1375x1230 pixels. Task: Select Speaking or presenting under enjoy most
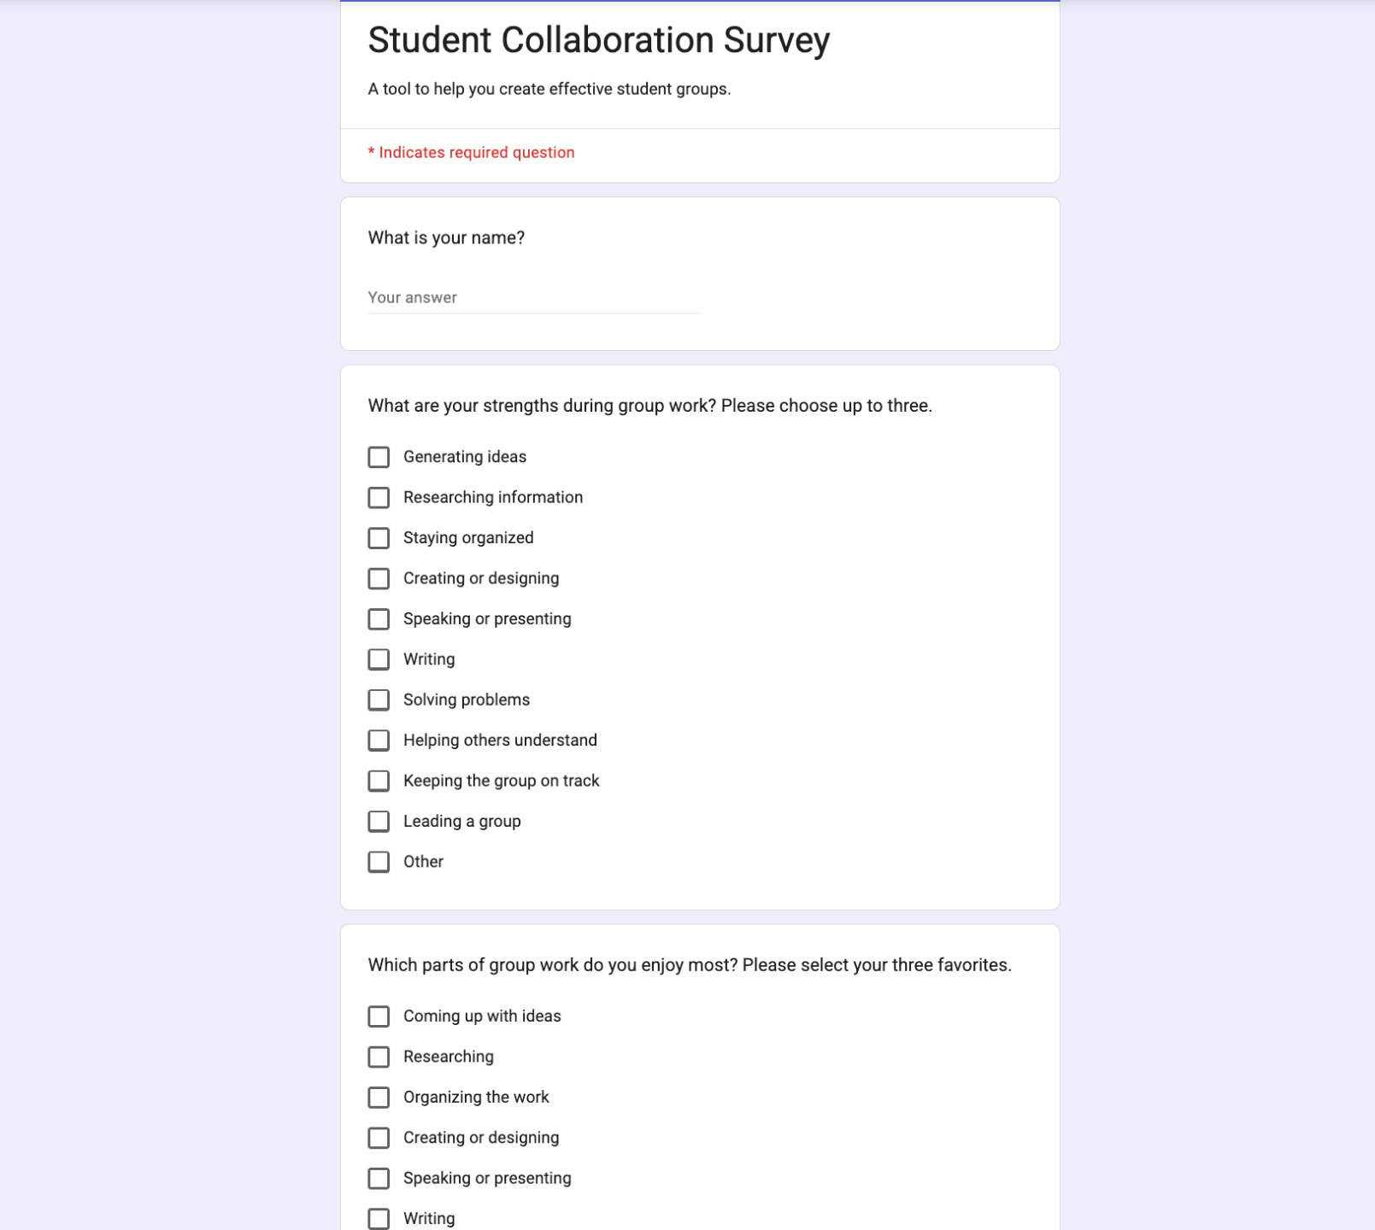click(x=379, y=1179)
